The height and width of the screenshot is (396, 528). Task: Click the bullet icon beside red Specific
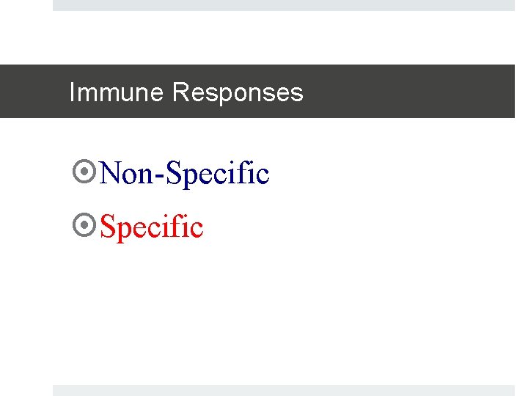pyautogui.click(x=85, y=227)
